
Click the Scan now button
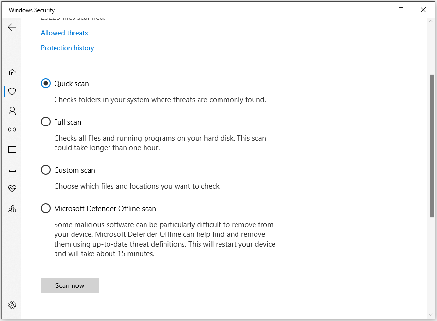[70, 285]
